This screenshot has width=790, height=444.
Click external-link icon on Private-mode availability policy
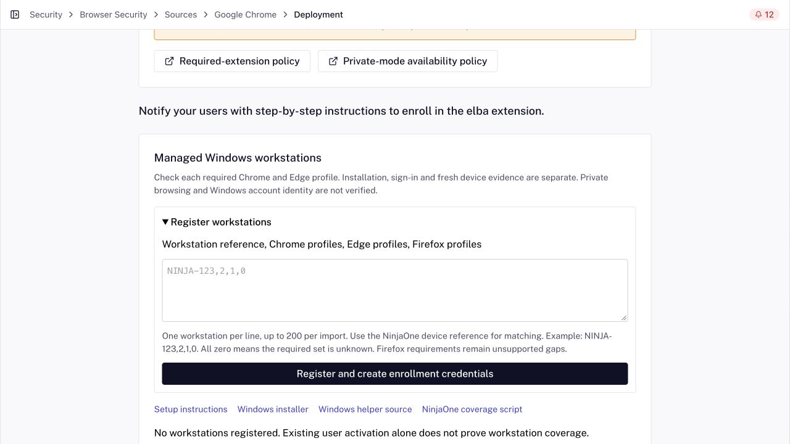point(333,61)
